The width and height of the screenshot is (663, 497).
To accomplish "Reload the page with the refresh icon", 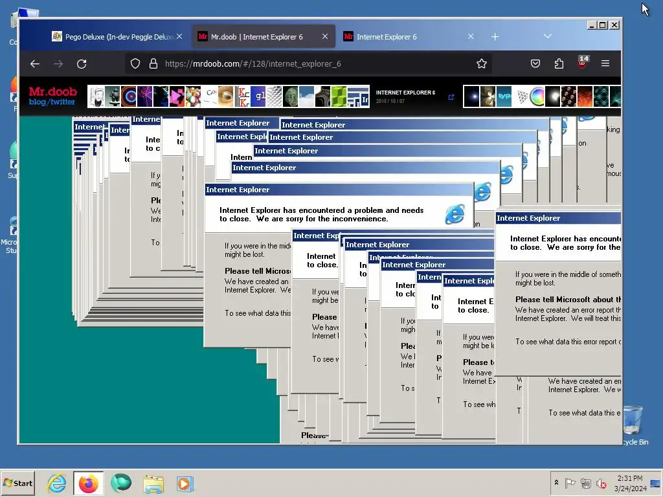I will (82, 64).
